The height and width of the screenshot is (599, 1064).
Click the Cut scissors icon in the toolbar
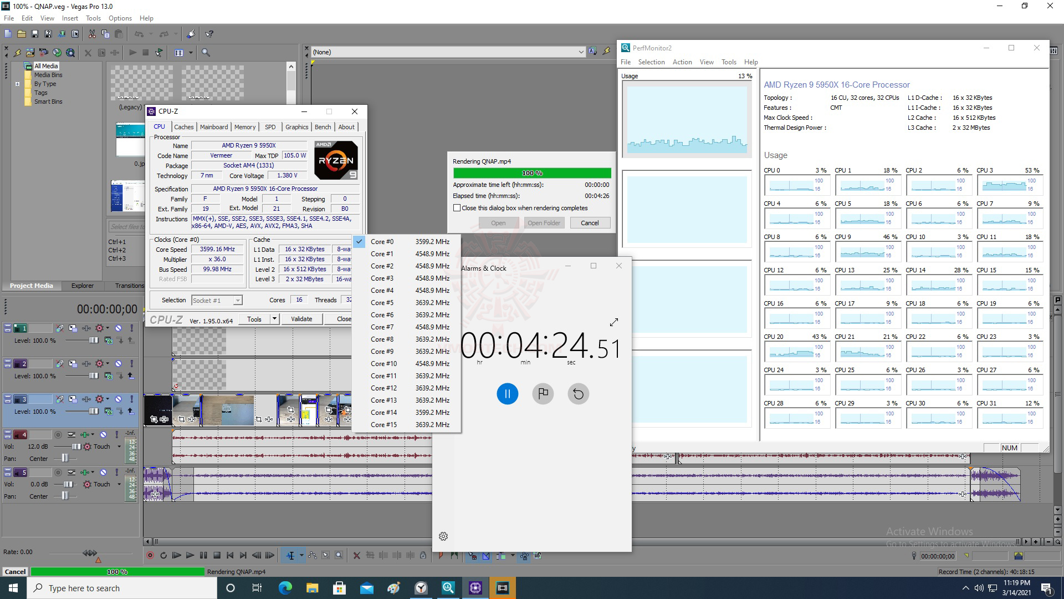point(92,34)
